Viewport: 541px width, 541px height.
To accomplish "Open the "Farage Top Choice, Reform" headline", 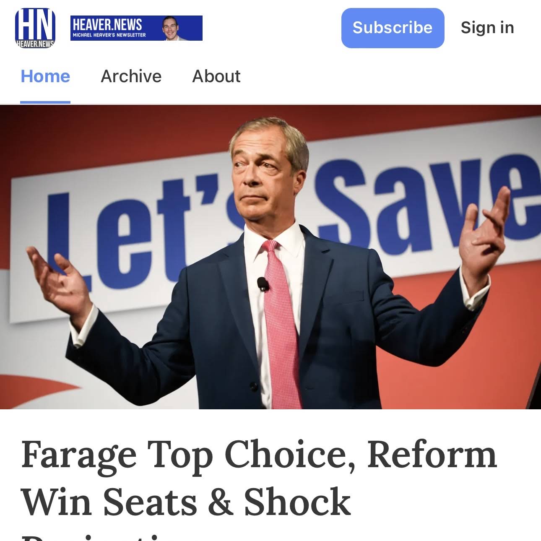I will [259, 455].
